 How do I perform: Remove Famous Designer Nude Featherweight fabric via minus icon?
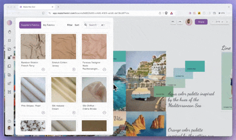click(x=104, y=69)
